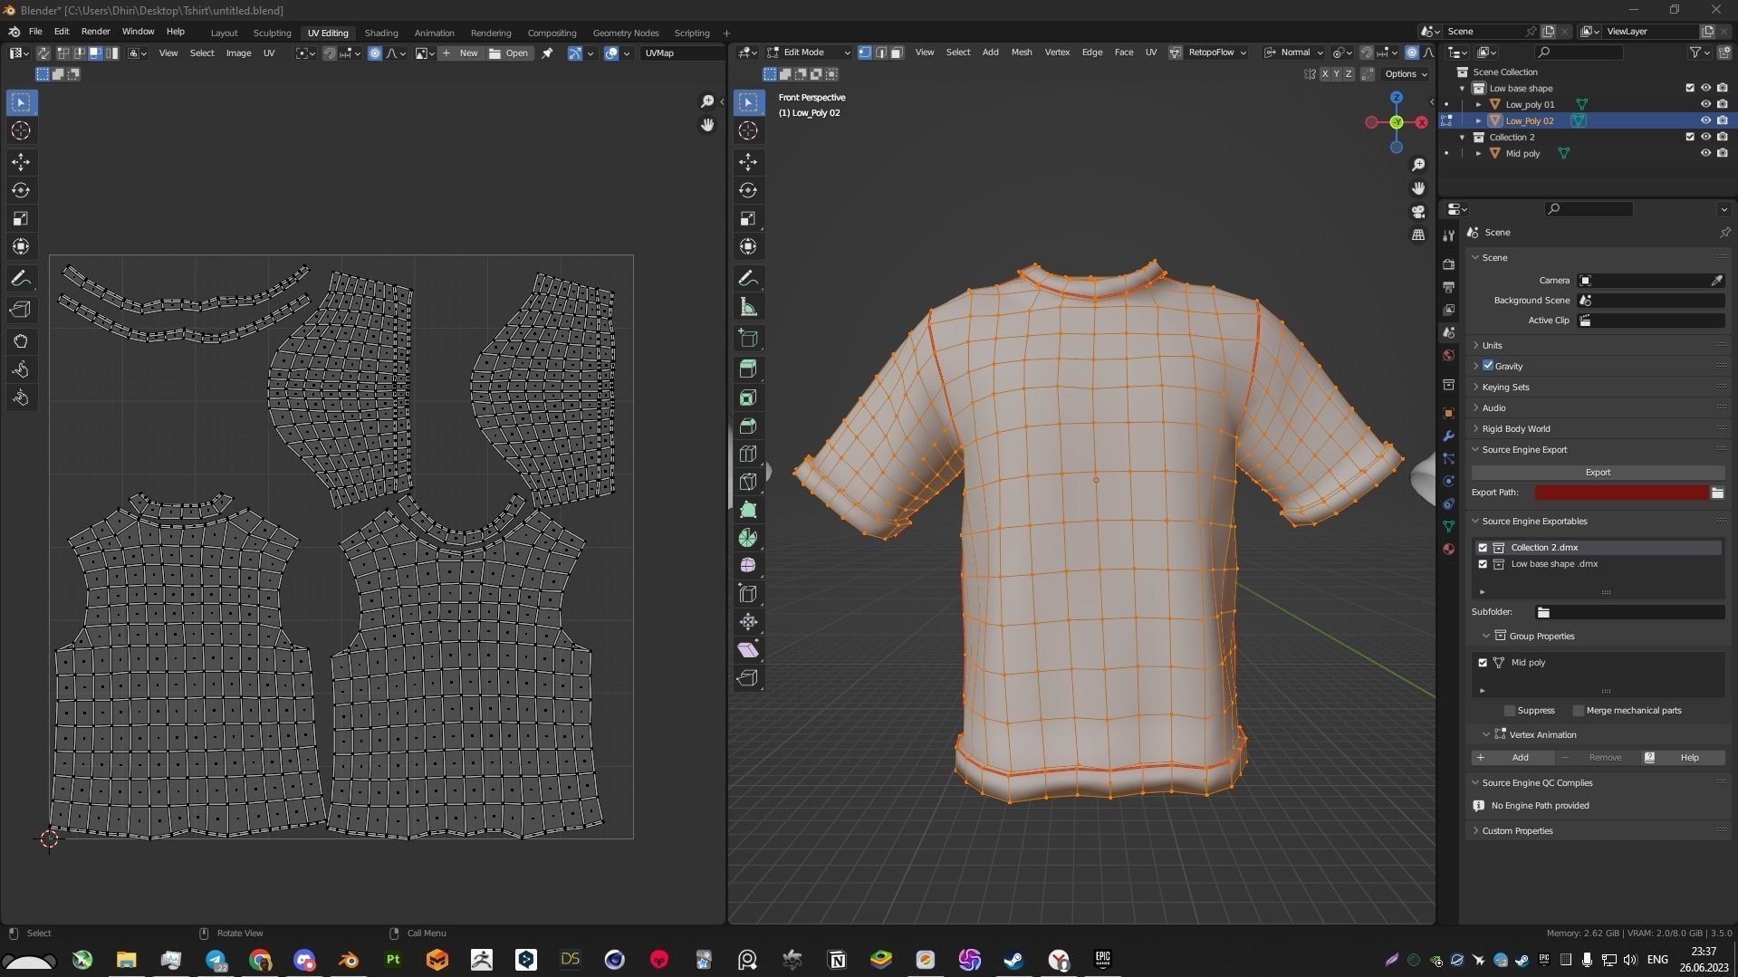Select the Measure tool in the viewport toolbar
This screenshot has height=977, width=1738.
(748, 306)
